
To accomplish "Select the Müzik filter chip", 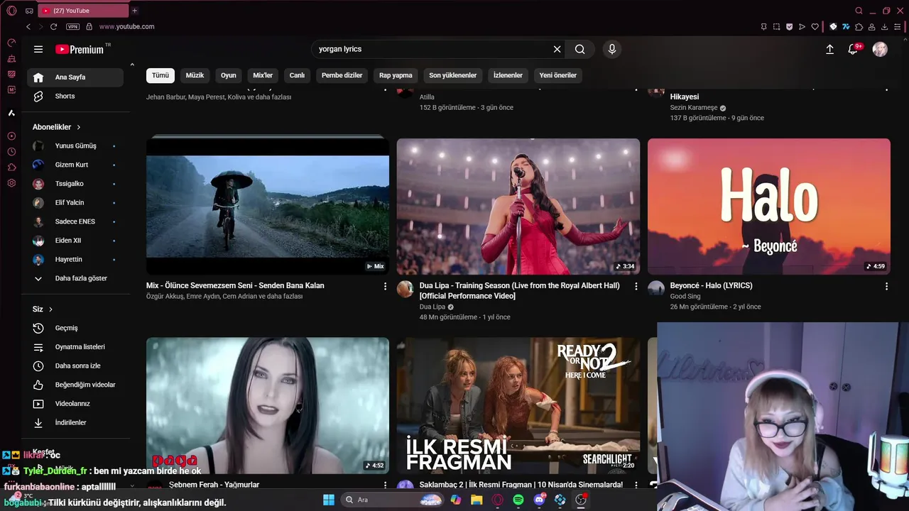I will (195, 75).
